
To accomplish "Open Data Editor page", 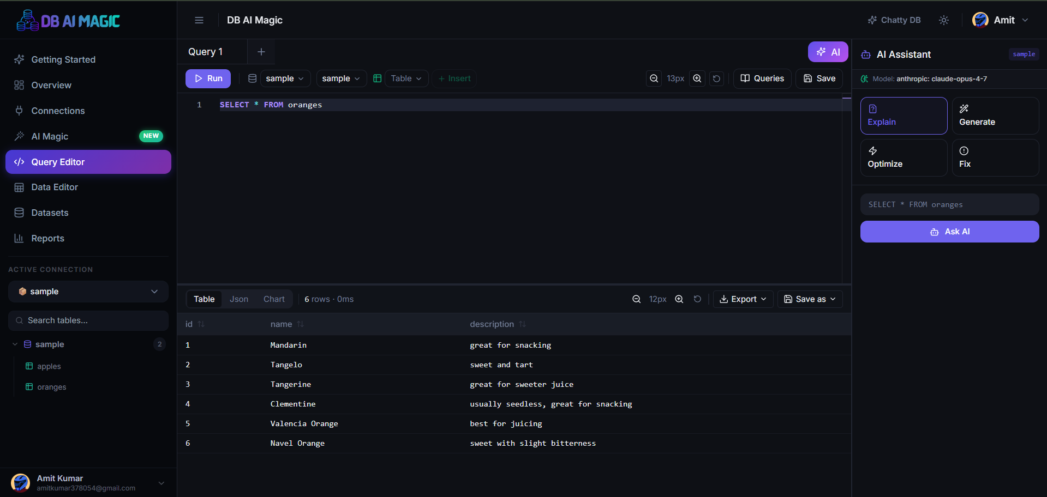I will [88, 187].
